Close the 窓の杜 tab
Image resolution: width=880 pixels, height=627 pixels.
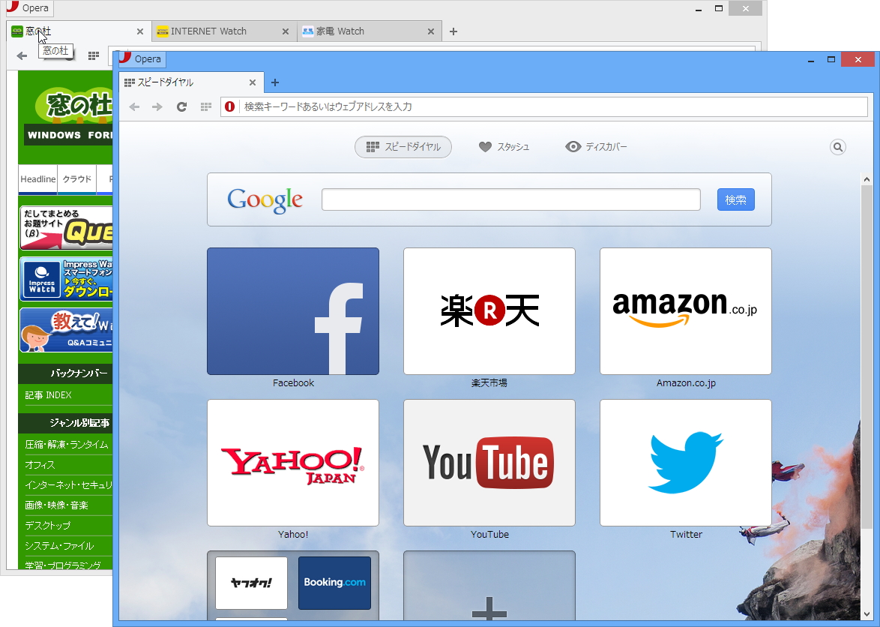coord(140,31)
